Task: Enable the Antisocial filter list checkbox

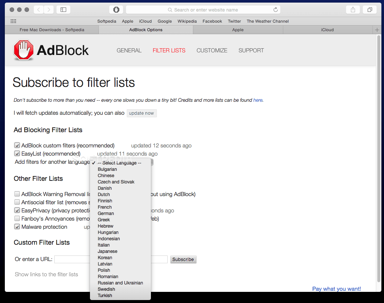Action: click(17, 202)
